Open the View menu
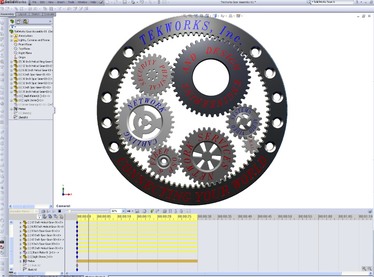Screen dimensions: 374x277 pos(51,2)
